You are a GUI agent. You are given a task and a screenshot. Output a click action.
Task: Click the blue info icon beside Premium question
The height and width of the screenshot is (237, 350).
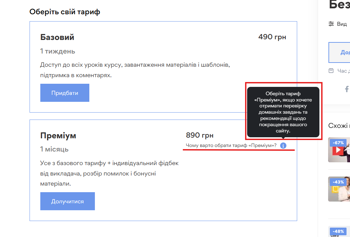(x=283, y=146)
